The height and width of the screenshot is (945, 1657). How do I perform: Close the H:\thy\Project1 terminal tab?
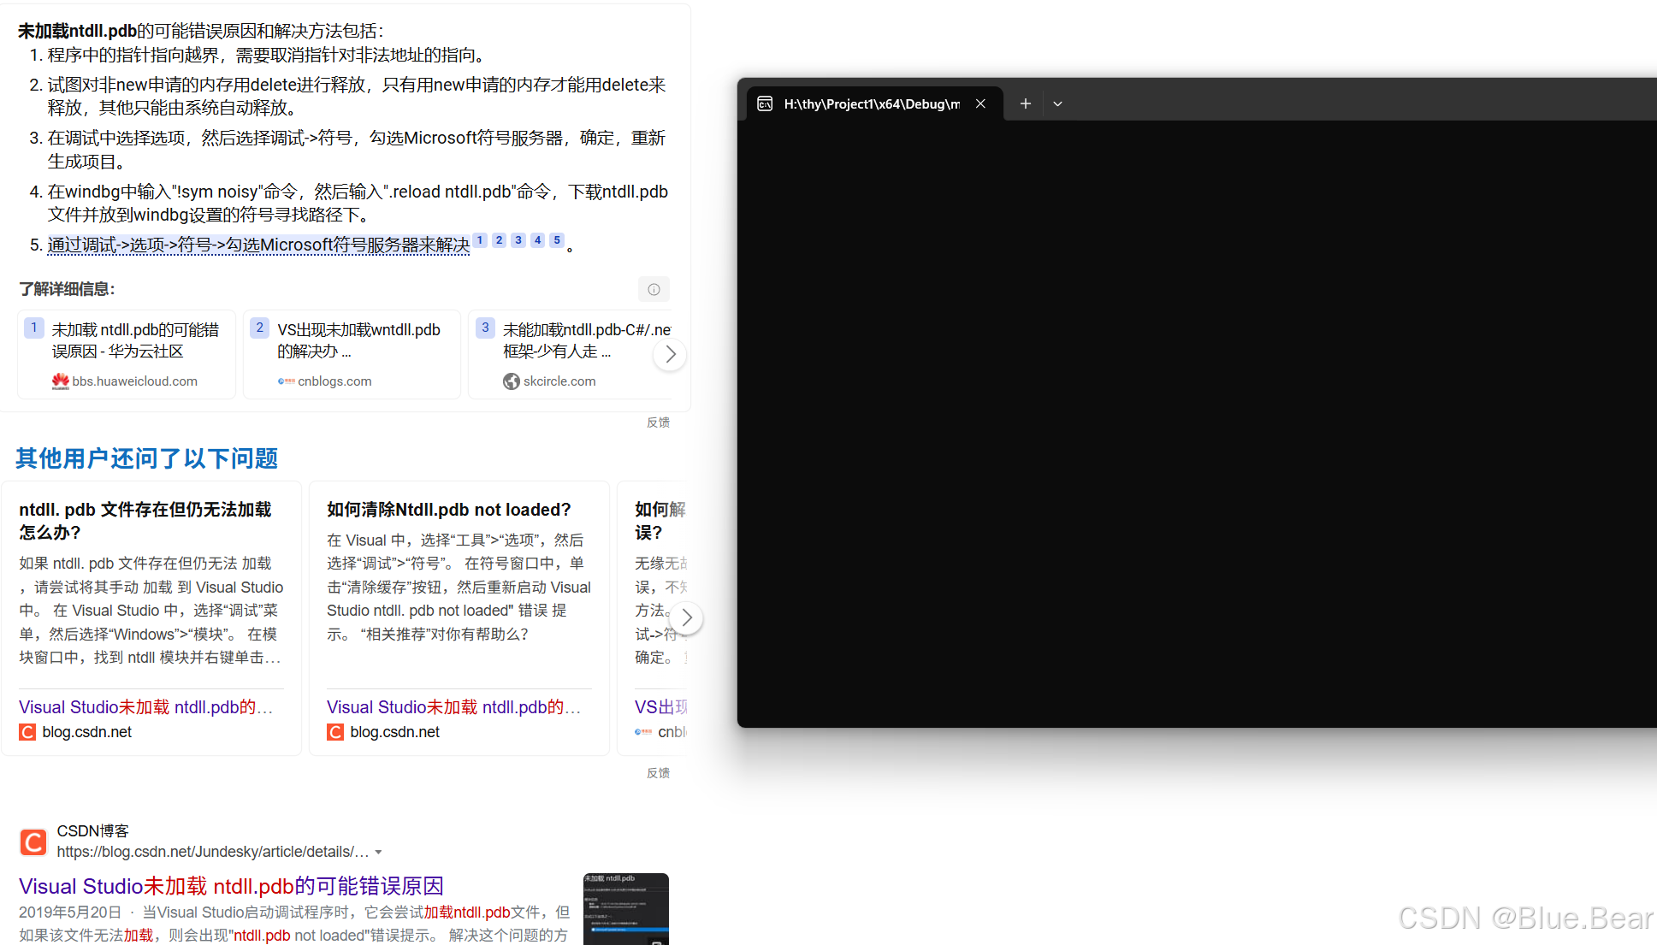980,103
